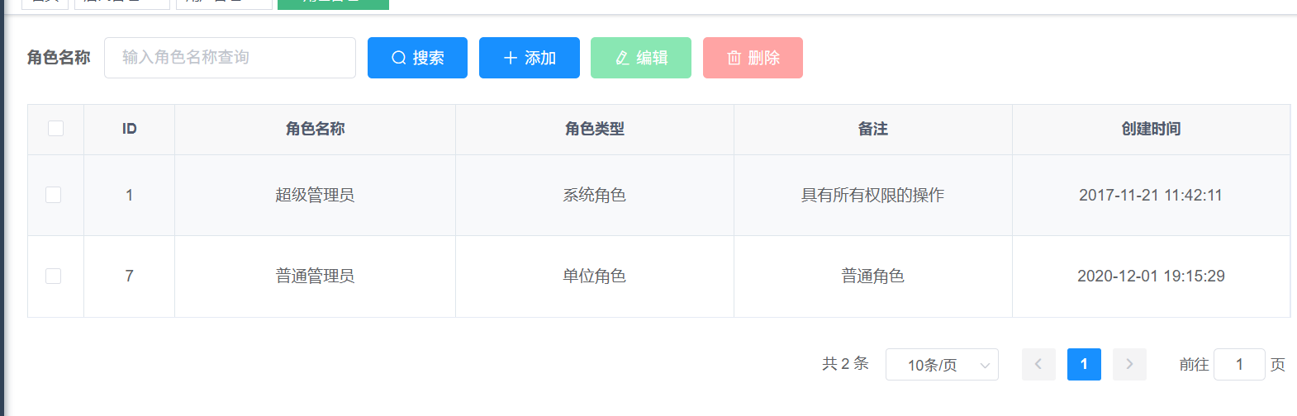The height and width of the screenshot is (416, 1297).
Task: Focus the 输入角色名称查询 input field
Action: pyautogui.click(x=230, y=58)
